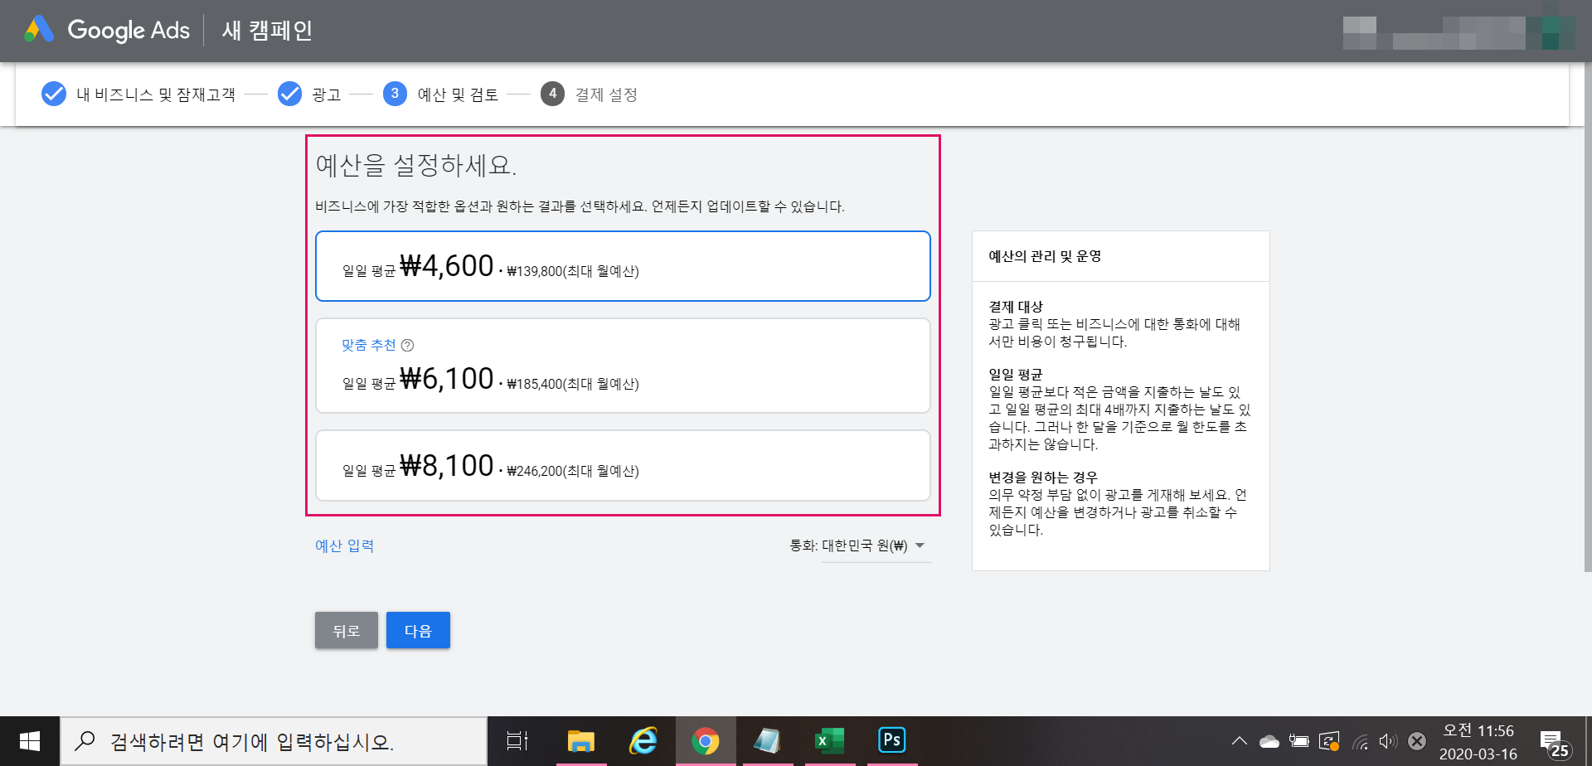The image size is (1592, 766).
Task: Open the notepad app in the taskbar
Action: click(768, 741)
